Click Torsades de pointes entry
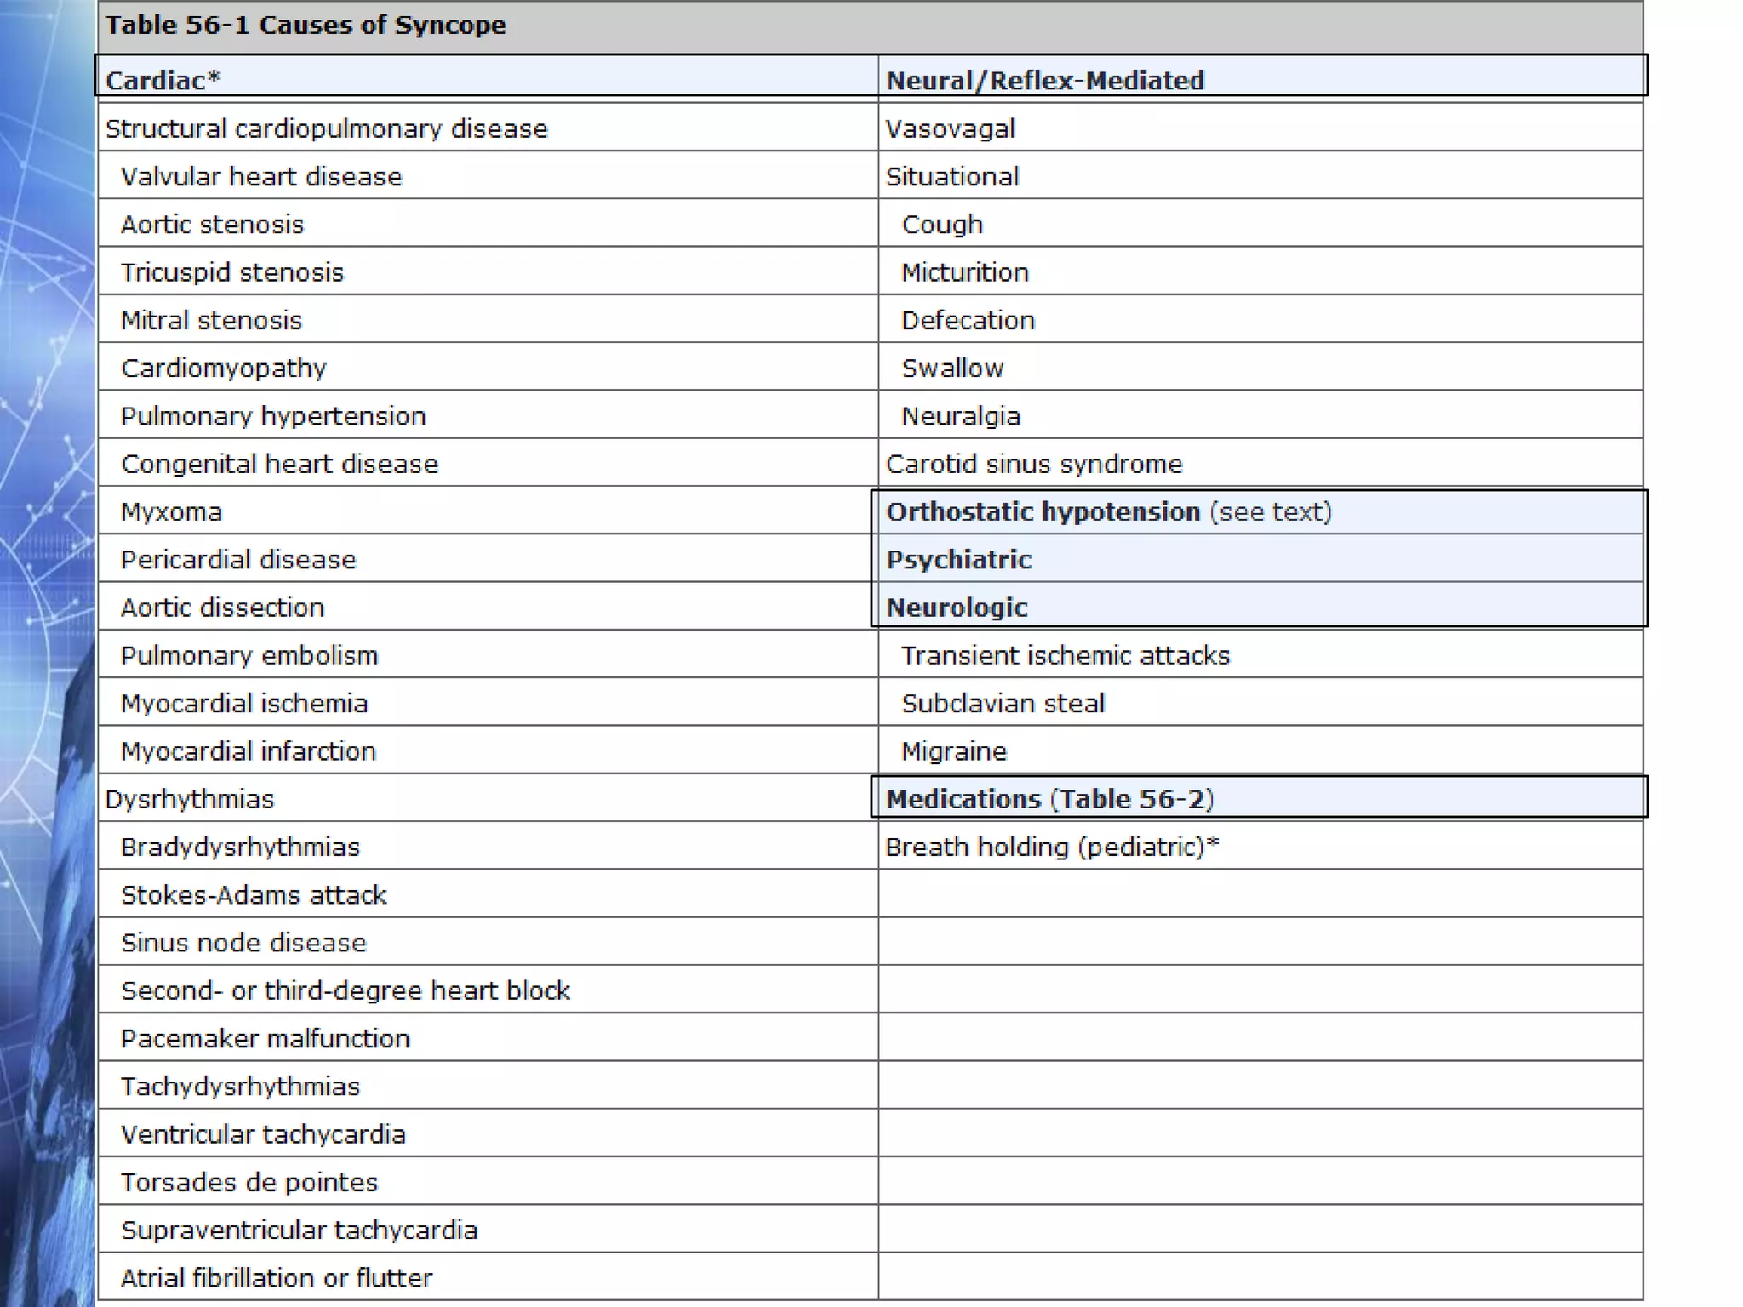This screenshot has width=1743, height=1307. tap(249, 1182)
